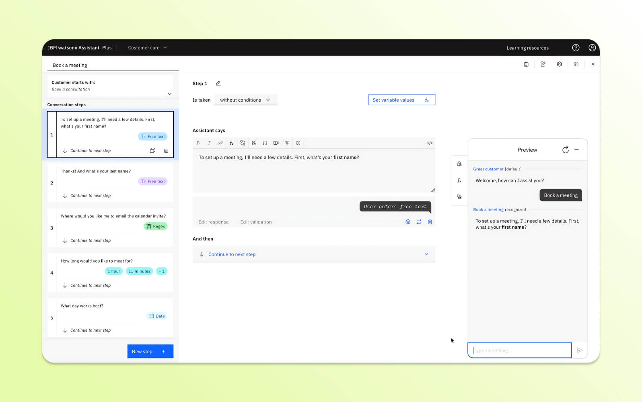
Task: Click the IBM watsonx Assistant title
Action: coord(80,47)
